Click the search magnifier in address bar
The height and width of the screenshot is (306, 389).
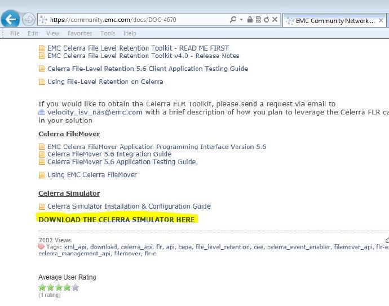pos(233,19)
